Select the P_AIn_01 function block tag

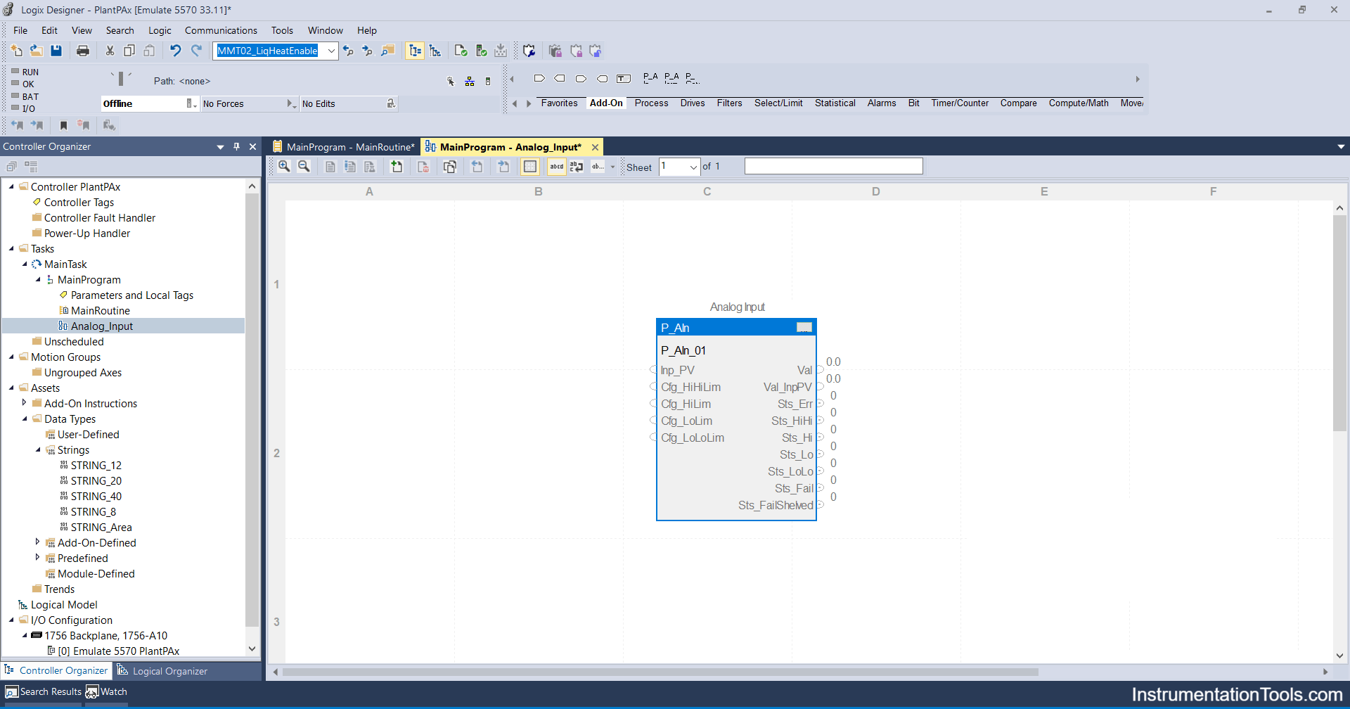683,350
